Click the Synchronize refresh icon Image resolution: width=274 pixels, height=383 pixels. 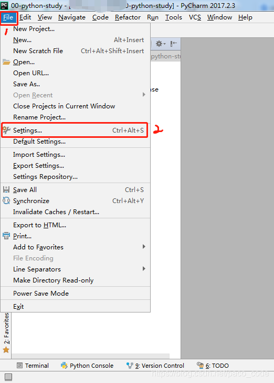[x=6, y=201]
